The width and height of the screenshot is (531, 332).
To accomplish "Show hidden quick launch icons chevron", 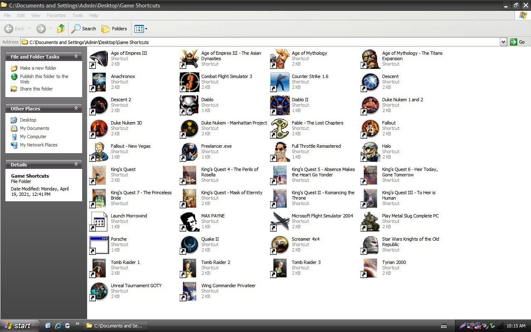I will pos(77,324).
